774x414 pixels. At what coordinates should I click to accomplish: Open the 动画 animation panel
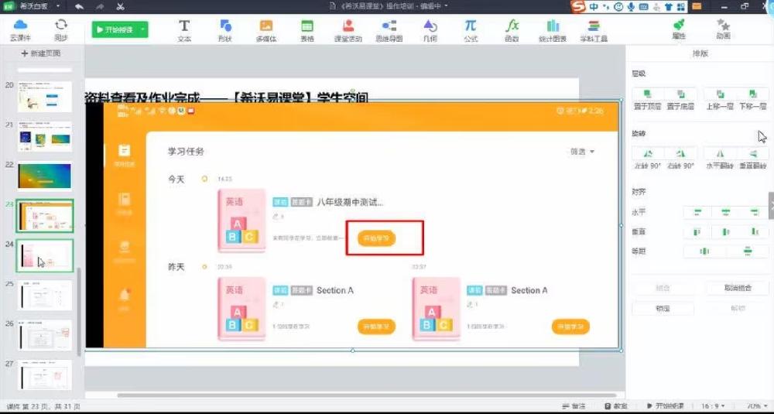click(x=723, y=29)
